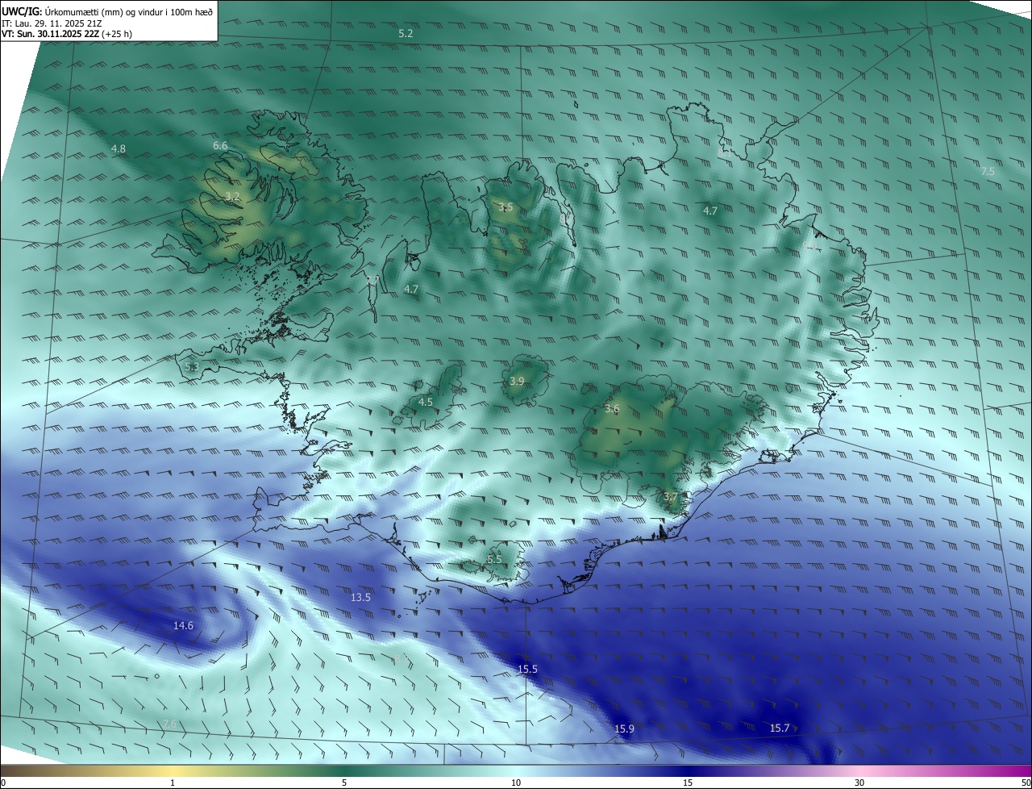Click the 5.3 value on Snæfellsnes peninsula
The image size is (1032, 789).
pos(192,367)
